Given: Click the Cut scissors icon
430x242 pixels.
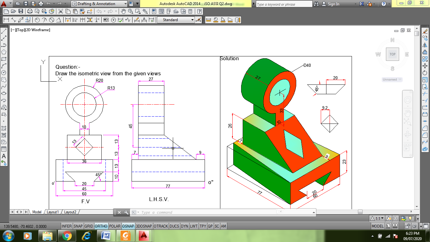Looking at the screenshot, I should click(60, 11).
